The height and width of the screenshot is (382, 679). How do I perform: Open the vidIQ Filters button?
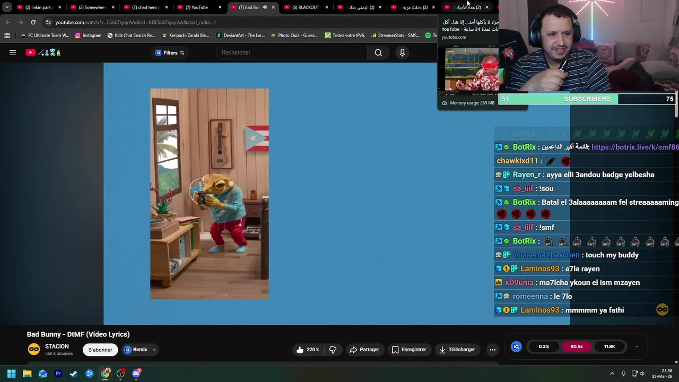click(170, 53)
